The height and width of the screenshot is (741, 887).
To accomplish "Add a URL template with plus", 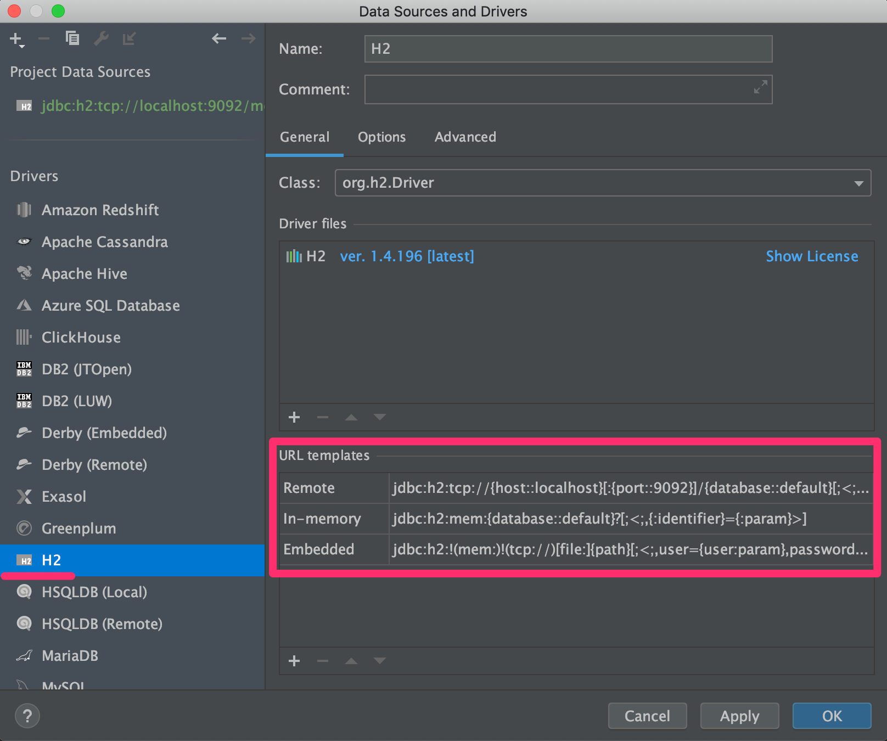I will [294, 661].
